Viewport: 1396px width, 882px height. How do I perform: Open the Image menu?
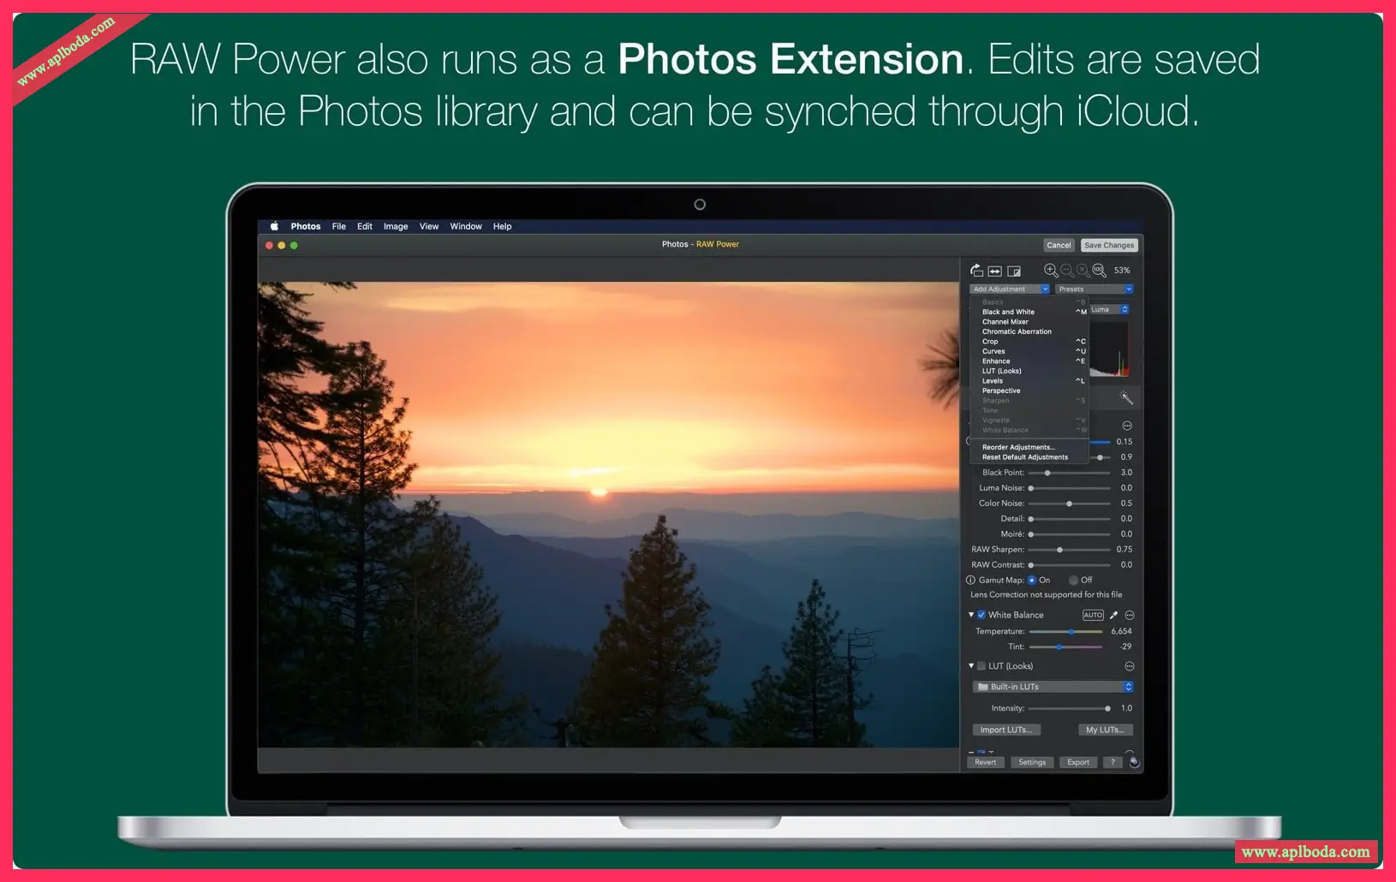pyautogui.click(x=396, y=226)
